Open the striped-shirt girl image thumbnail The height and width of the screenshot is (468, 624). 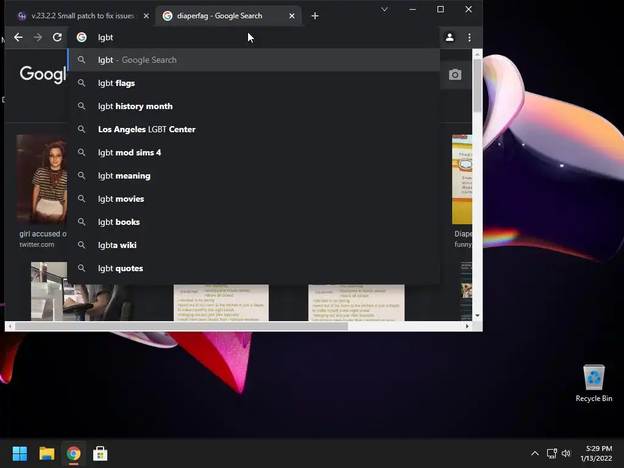42,179
